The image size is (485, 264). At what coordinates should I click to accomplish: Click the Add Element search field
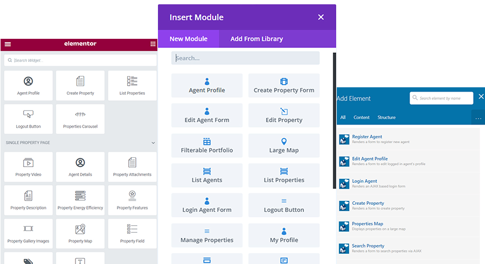coord(441,98)
